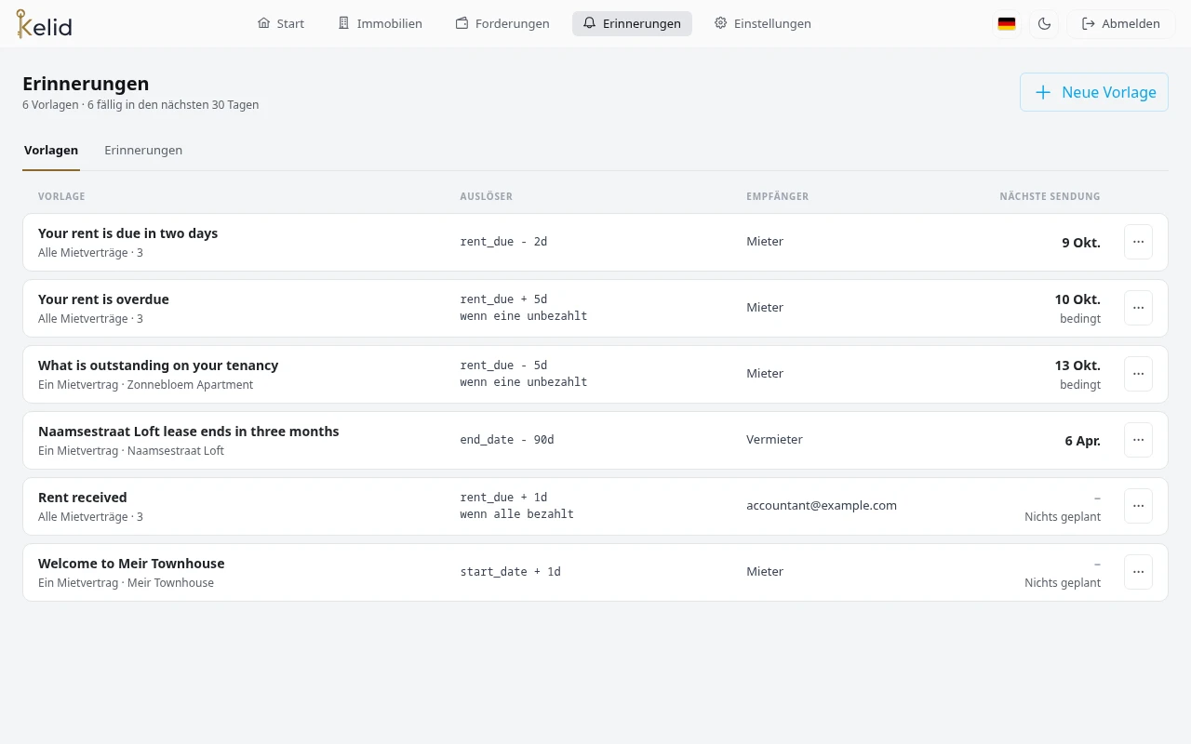Go to the Start page
1191x744 pixels.
point(281,24)
